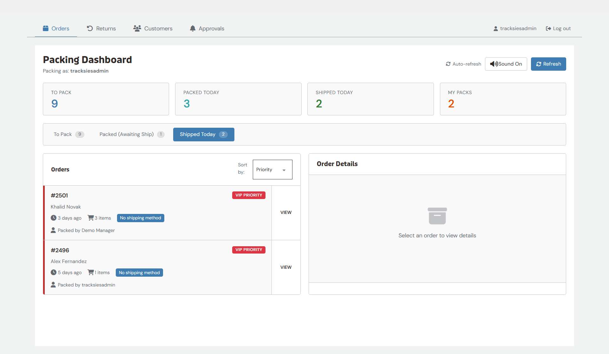Click the Orders box icon in navigation
This screenshot has width=609, height=354.
46,29
